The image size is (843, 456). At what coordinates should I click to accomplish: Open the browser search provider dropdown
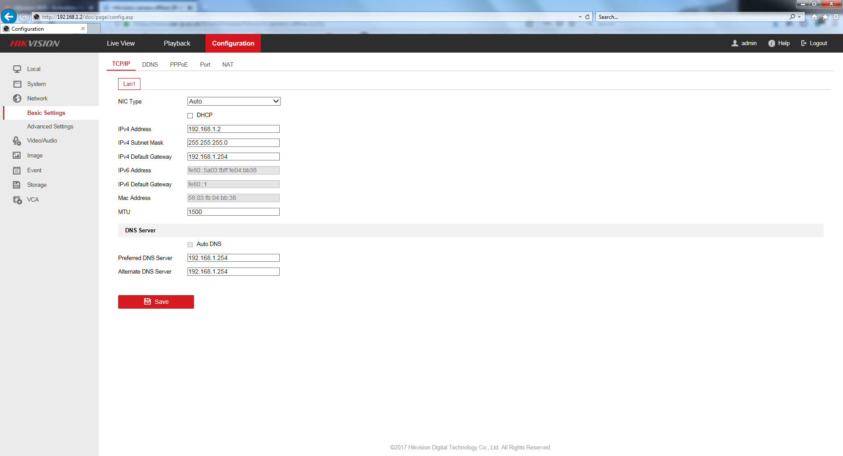(800, 17)
